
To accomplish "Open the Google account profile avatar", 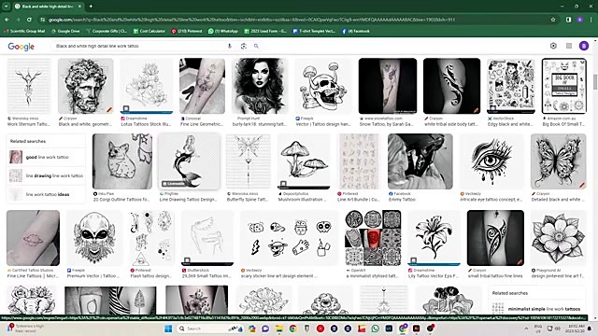I will [x=583, y=46].
